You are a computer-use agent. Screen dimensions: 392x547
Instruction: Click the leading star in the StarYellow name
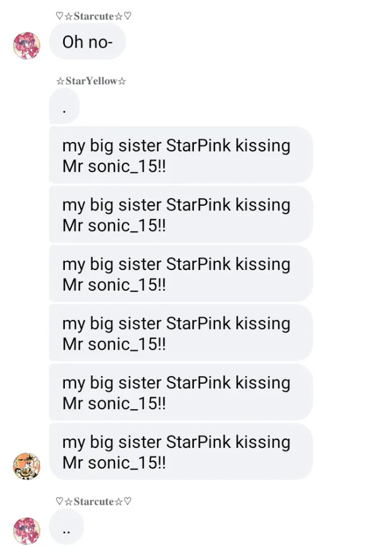click(x=60, y=81)
